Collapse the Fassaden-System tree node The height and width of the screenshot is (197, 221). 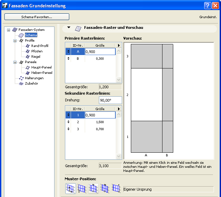click(x=9, y=30)
